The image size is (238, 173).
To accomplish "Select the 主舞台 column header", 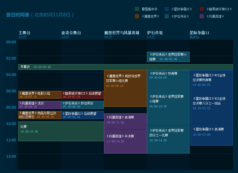I will pos(24,35).
